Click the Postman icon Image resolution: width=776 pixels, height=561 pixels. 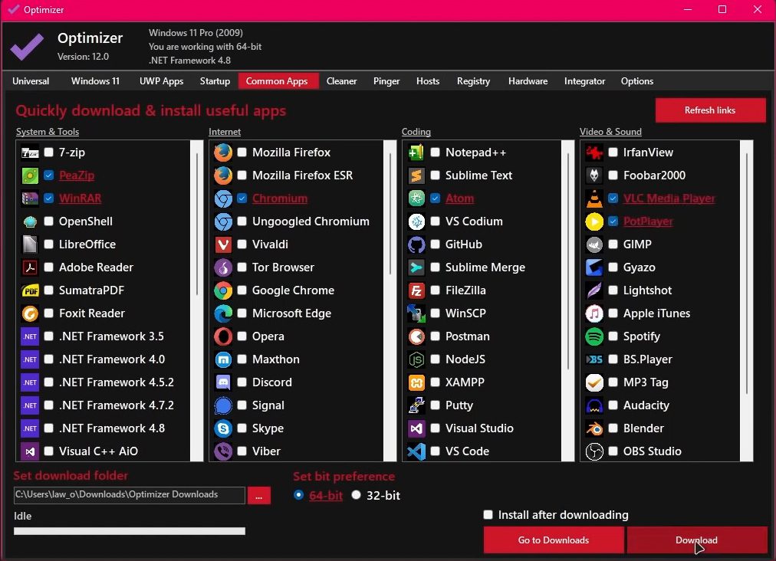[416, 336]
